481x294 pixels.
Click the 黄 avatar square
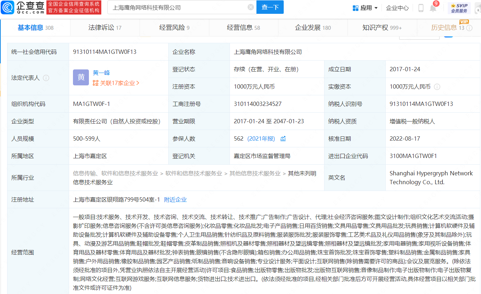81,78
